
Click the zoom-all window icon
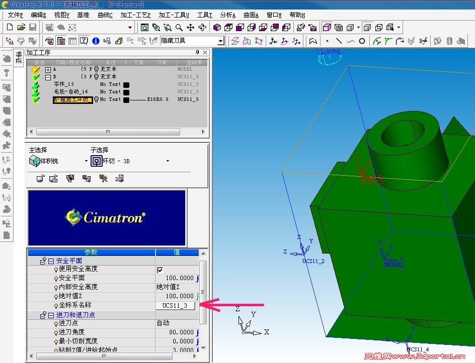(x=144, y=28)
